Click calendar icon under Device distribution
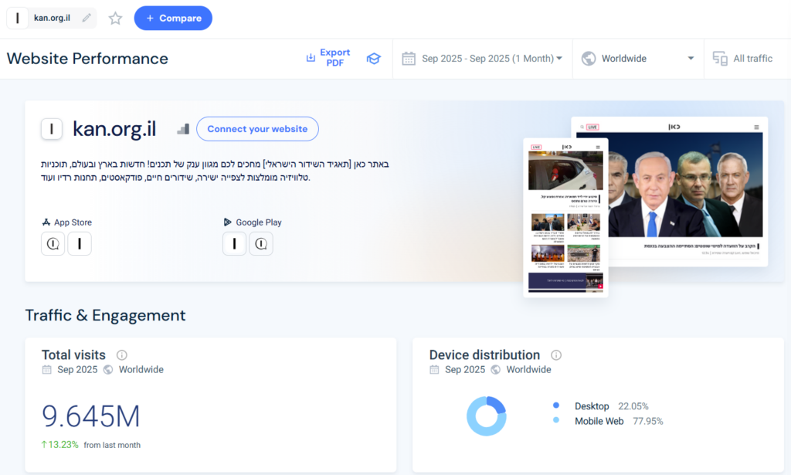The height and width of the screenshot is (475, 791). point(434,370)
